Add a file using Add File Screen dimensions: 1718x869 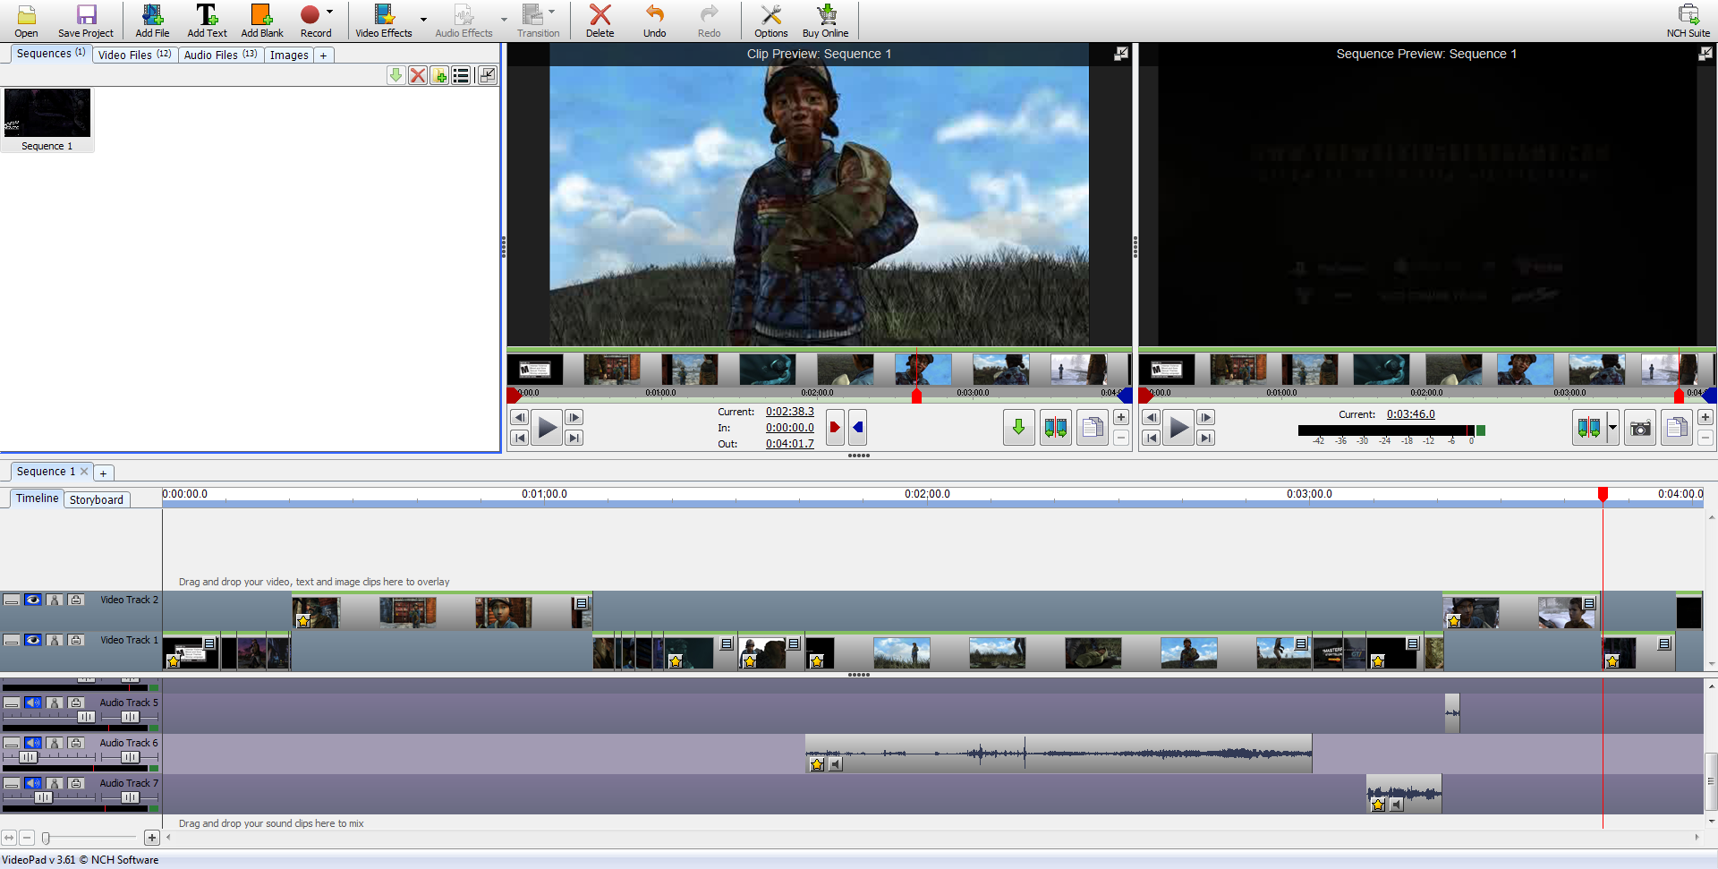point(152,21)
